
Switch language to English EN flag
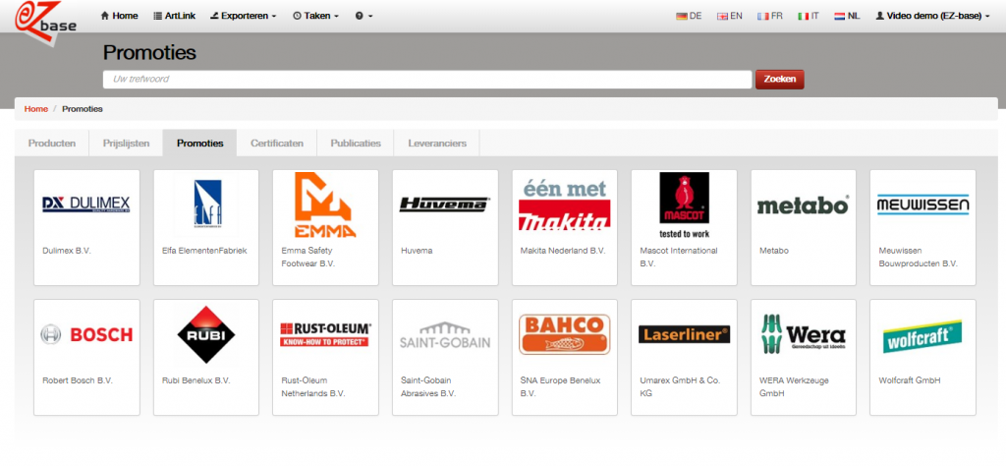point(729,16)
